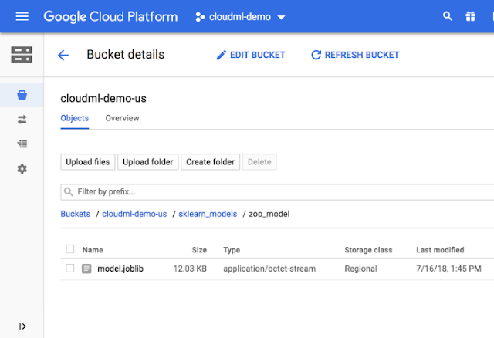Click the Refresh Bucket button
Image resolution: width=494 pixels, height=338 pixels.
pos(354,55)
